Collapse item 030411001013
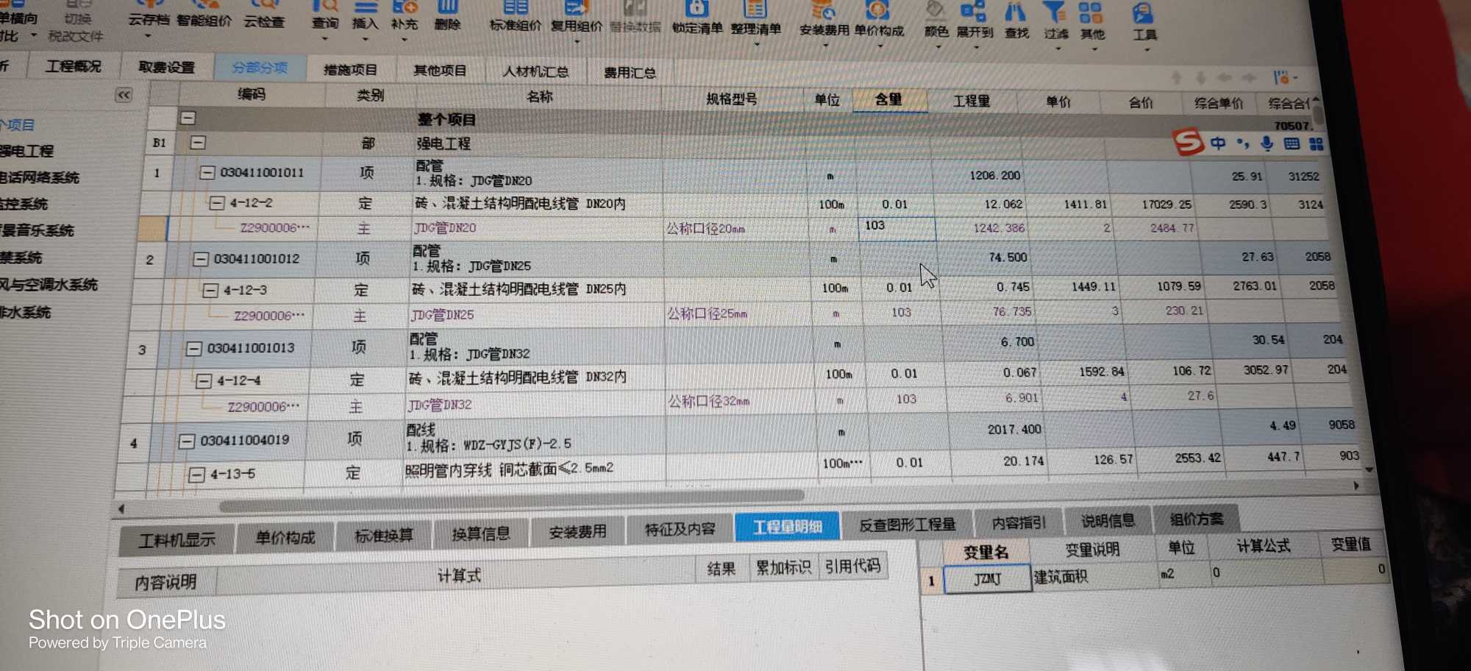 [x=194, y=348]
